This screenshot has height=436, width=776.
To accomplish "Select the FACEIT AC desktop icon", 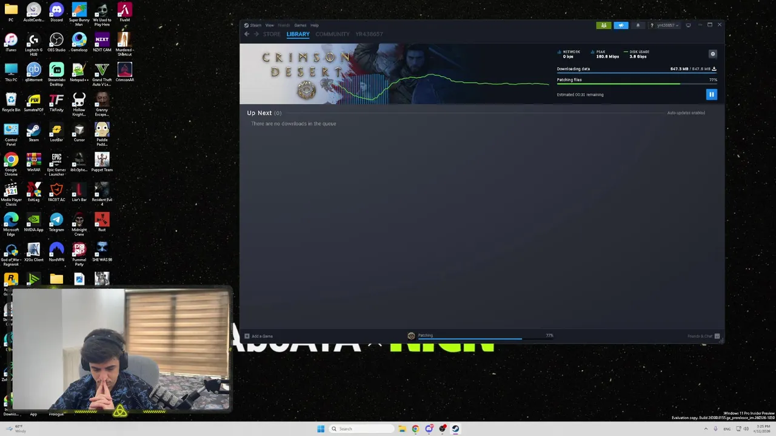I will 56,192.
